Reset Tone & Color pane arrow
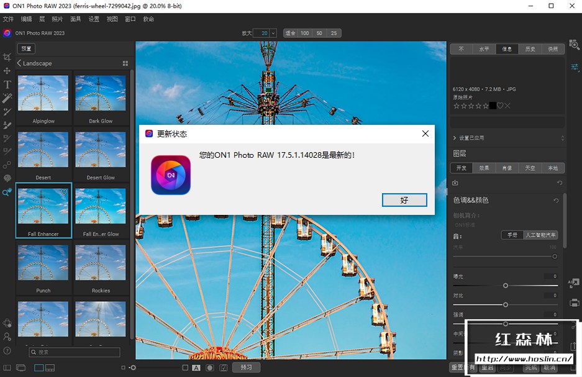 [x=556, y=201]
